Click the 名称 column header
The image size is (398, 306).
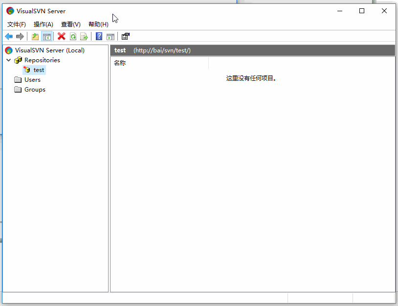tap(159, 63)
